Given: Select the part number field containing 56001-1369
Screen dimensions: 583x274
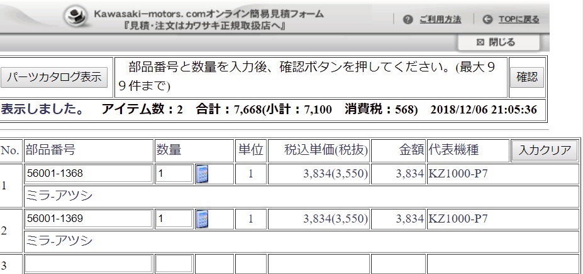Looking at the screenshot, I should pos(88,219).
